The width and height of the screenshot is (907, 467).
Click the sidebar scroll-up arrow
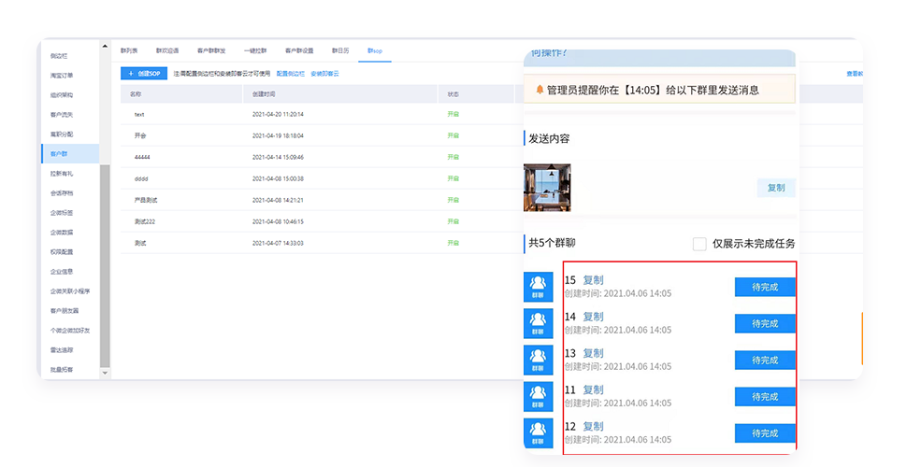click(106, 47)
